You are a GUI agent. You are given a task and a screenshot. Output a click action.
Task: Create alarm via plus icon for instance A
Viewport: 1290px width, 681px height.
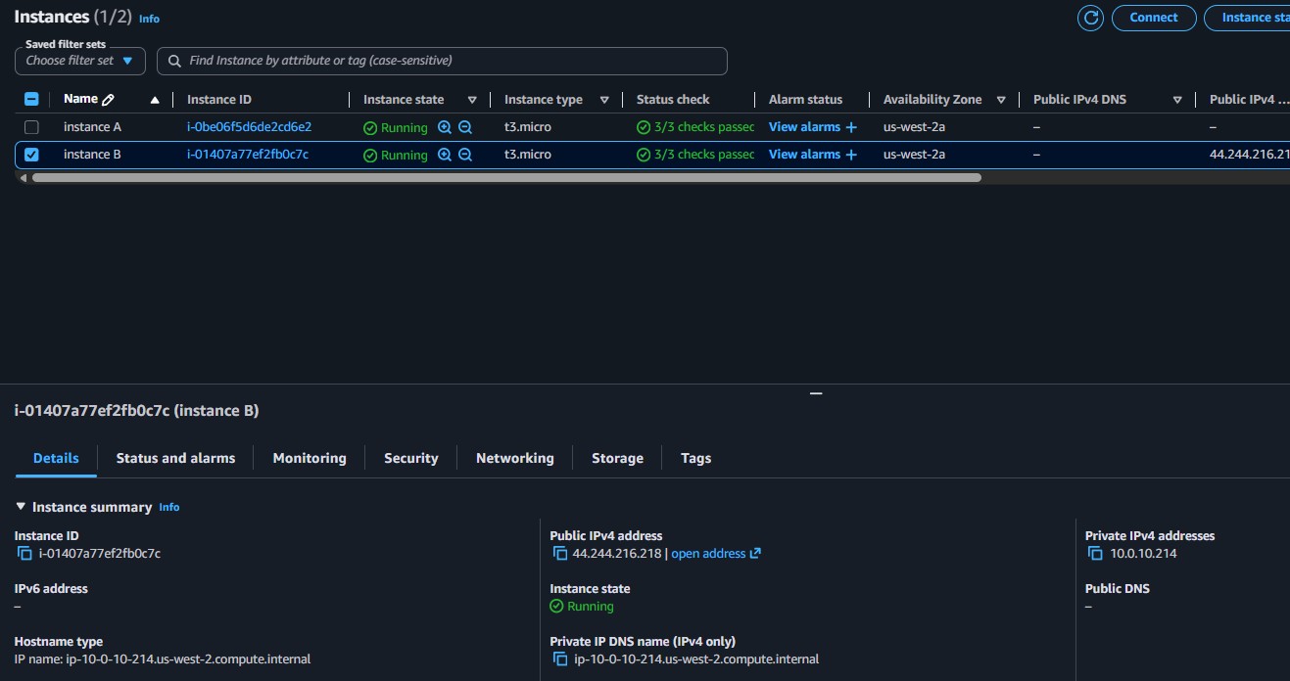coord(851,126)
